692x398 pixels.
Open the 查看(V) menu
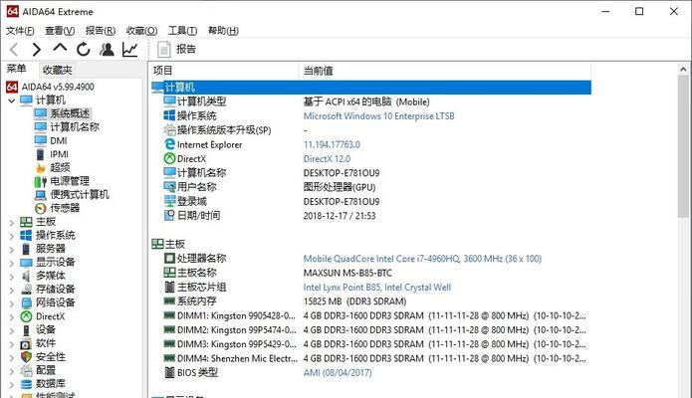60,31
